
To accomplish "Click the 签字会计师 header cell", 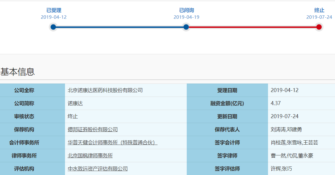I will tap(227, 142).
